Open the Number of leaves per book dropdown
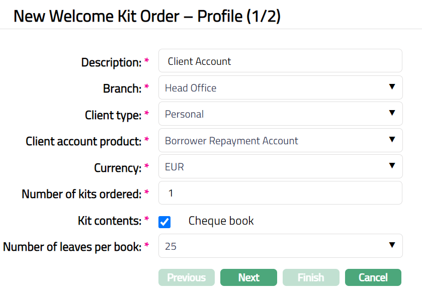Viewport: 422px width, 294px height. [x=280, y=246]
